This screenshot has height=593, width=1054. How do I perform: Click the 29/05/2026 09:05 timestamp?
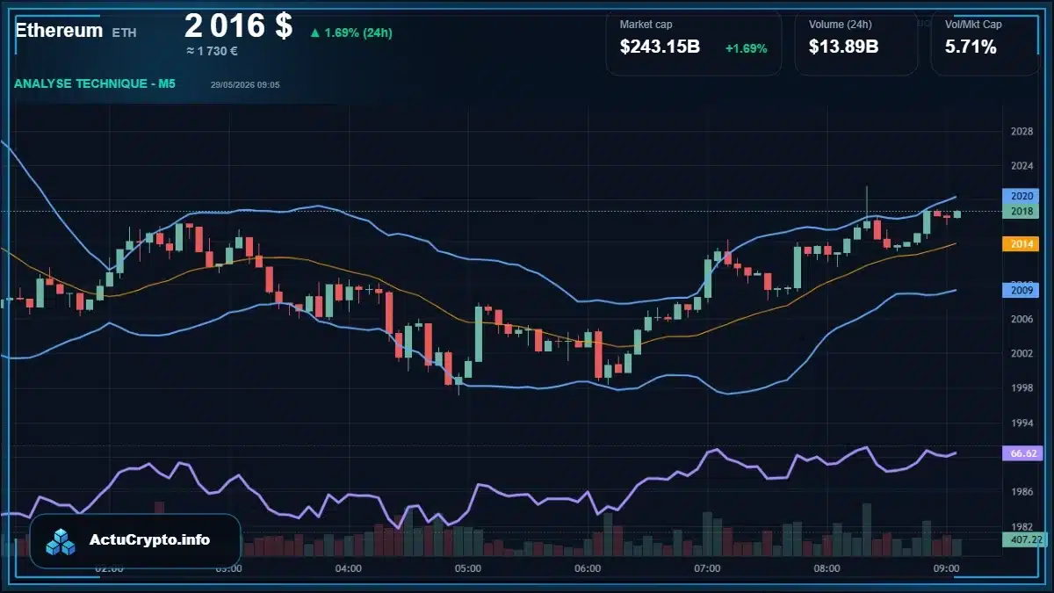point(245,85)
